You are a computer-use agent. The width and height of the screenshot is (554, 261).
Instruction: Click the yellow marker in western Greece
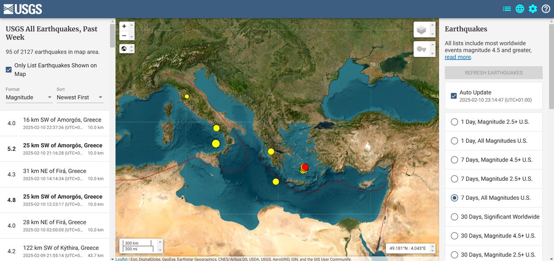[x=271, y=151]
